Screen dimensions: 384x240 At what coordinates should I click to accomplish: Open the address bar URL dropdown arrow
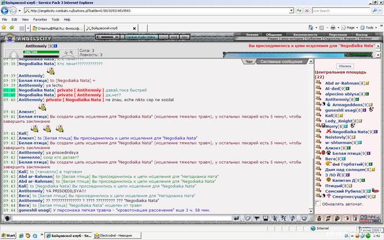click(x=291, y=10)
